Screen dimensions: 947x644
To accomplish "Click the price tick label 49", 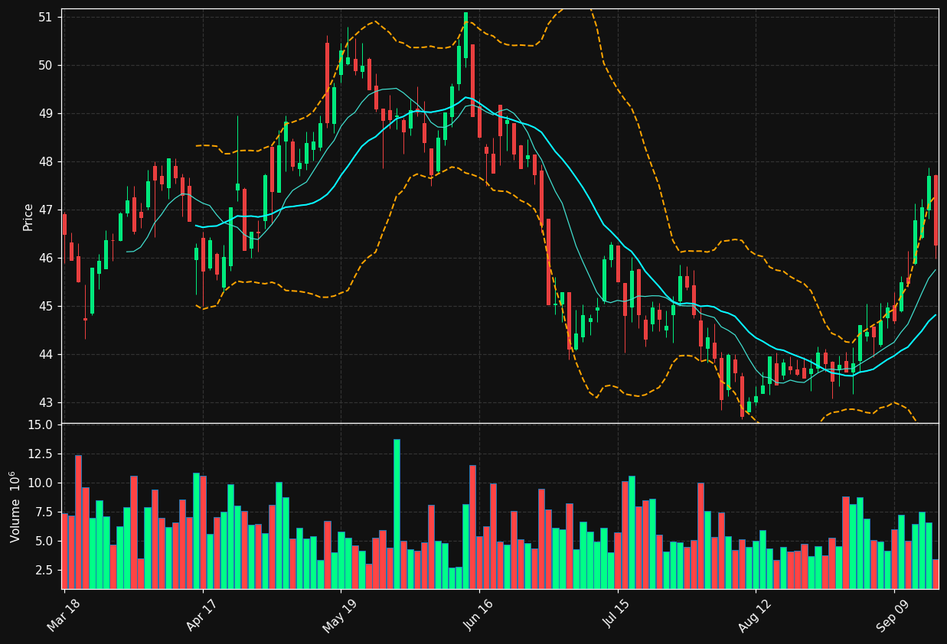I will [45, 113].
